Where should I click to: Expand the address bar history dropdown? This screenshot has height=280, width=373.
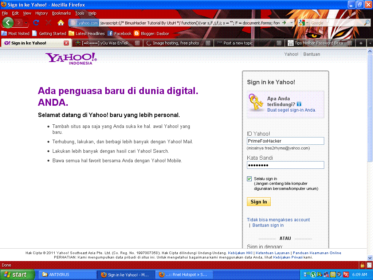[291, 23]
